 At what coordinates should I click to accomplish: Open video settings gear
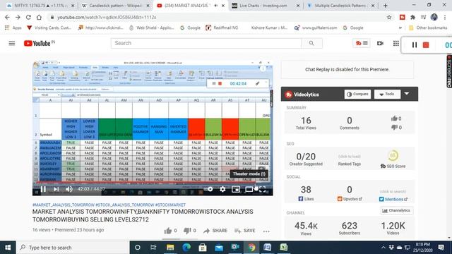[222, 189]
